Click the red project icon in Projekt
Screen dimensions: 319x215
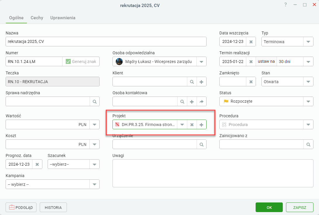click(117, 125)
